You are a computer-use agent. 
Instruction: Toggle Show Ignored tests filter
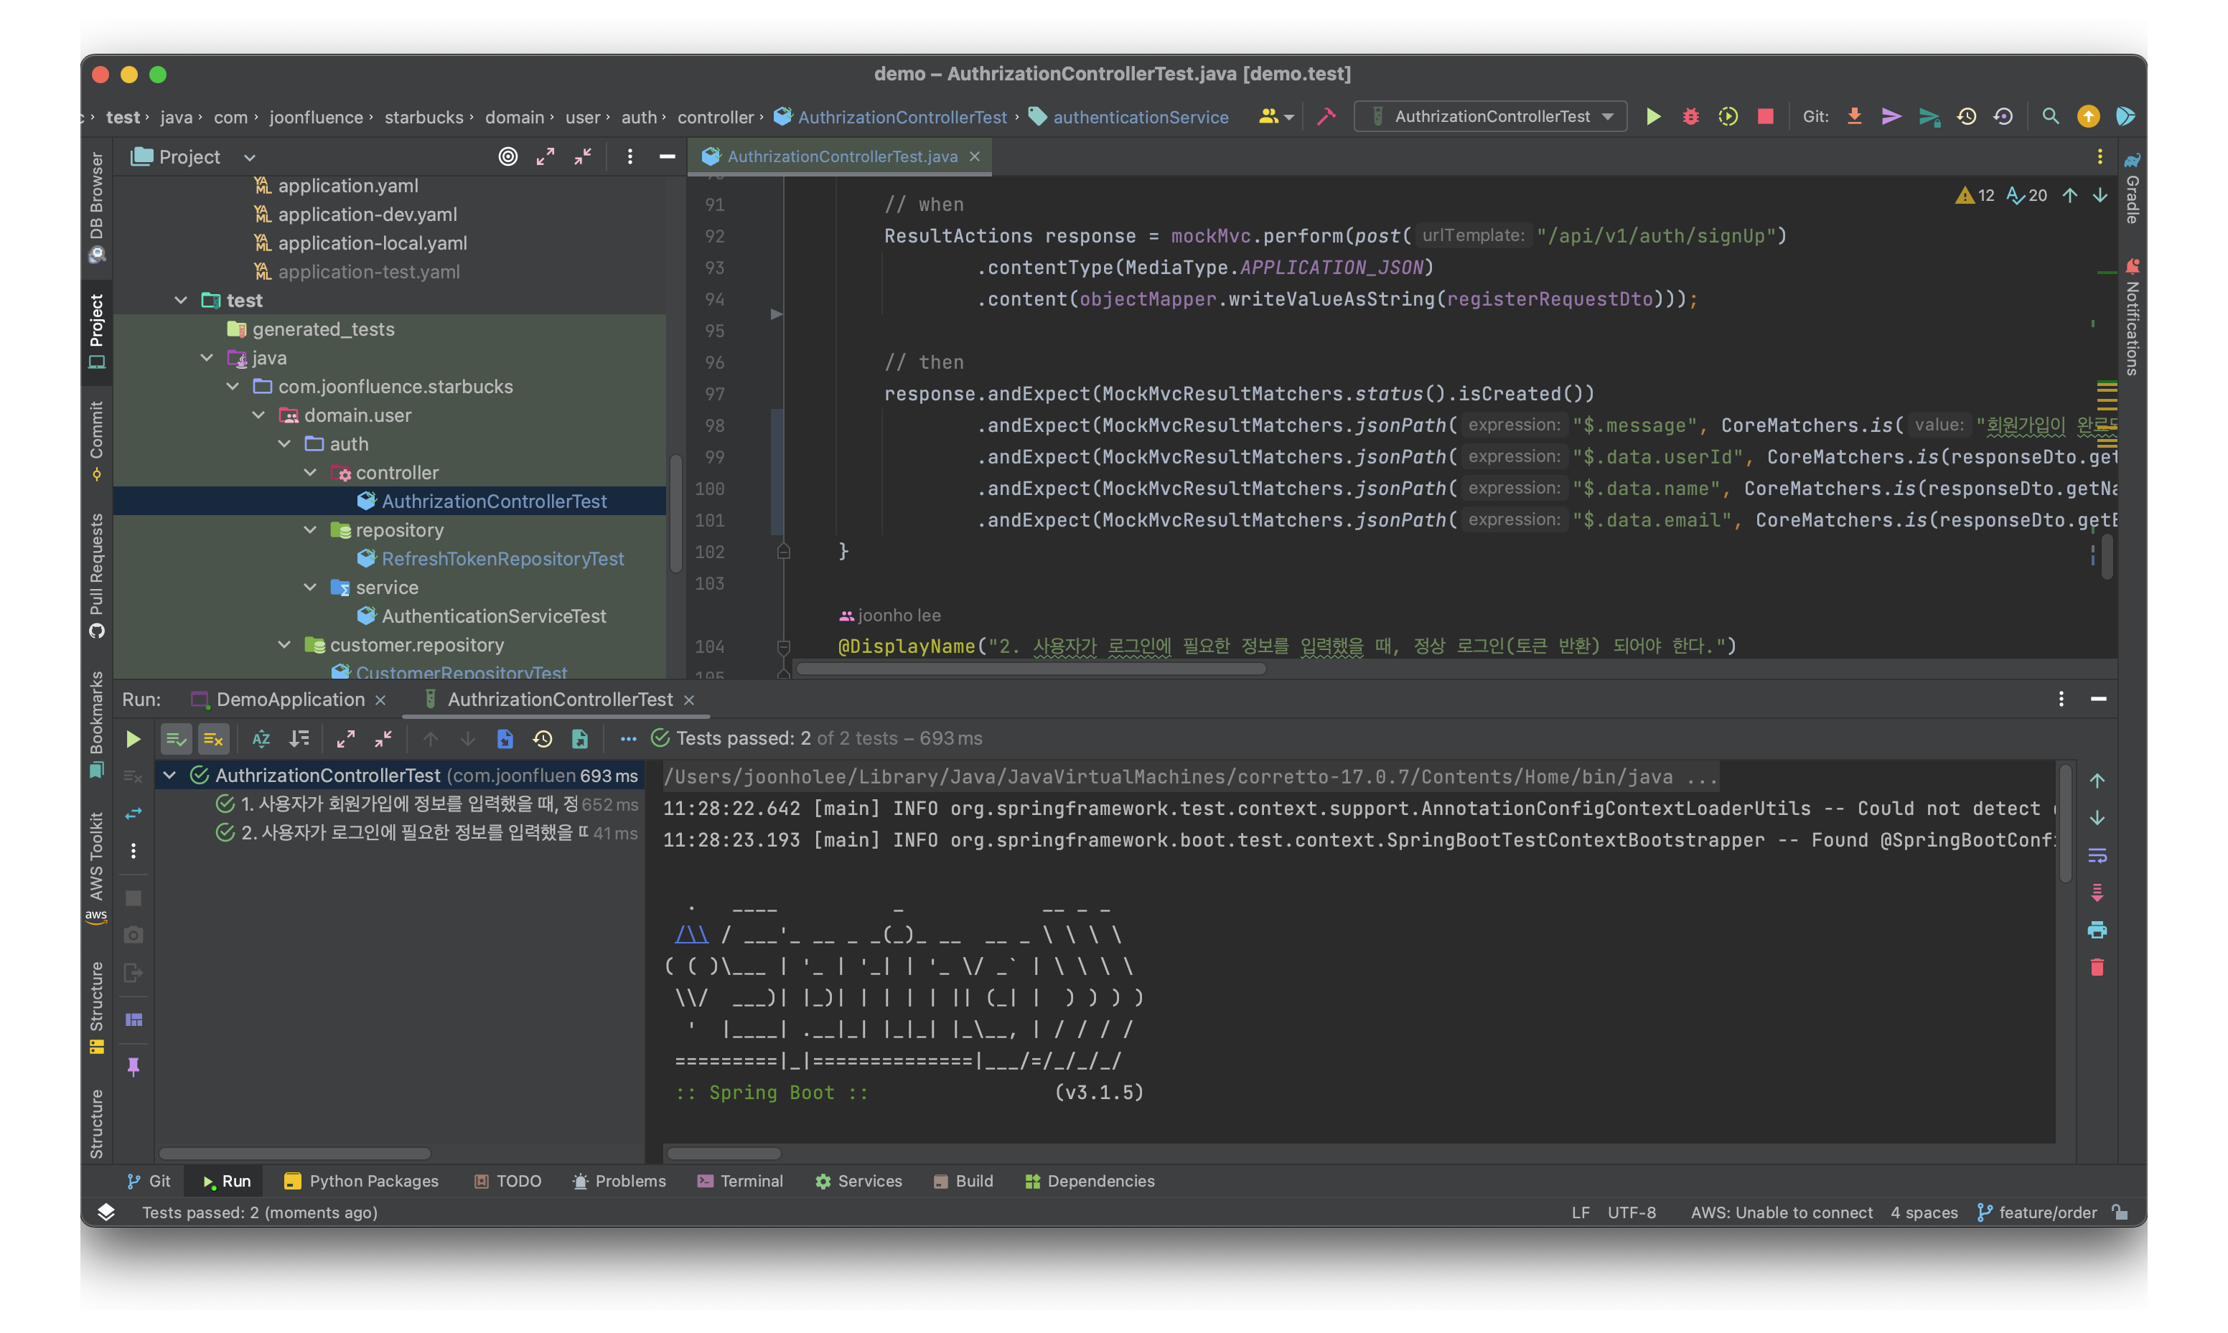[213, 739]
